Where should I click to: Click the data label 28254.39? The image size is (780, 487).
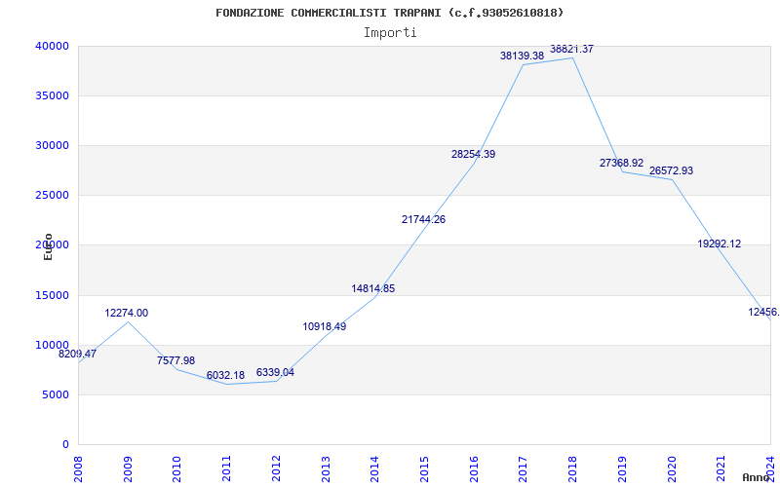pyautogui.click(x=474, y=154)
